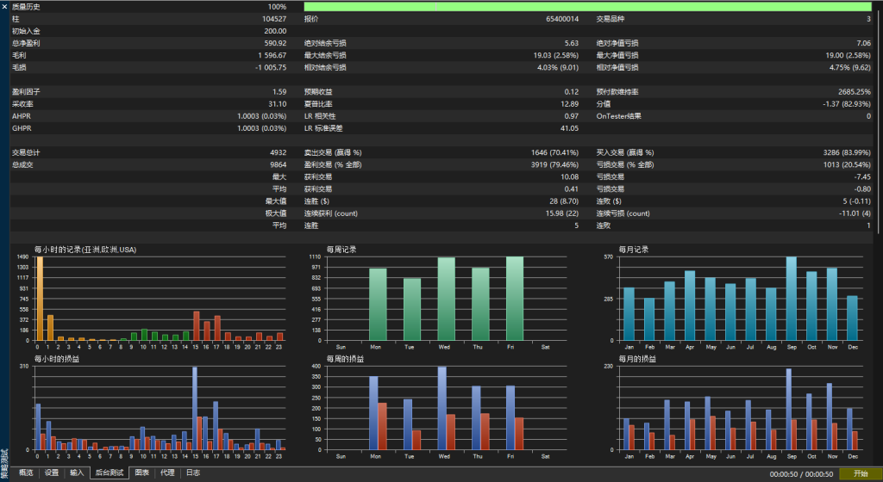Show the 日志 tab
Viewport: 883px width, 482px height.
(x=193, y=473)
